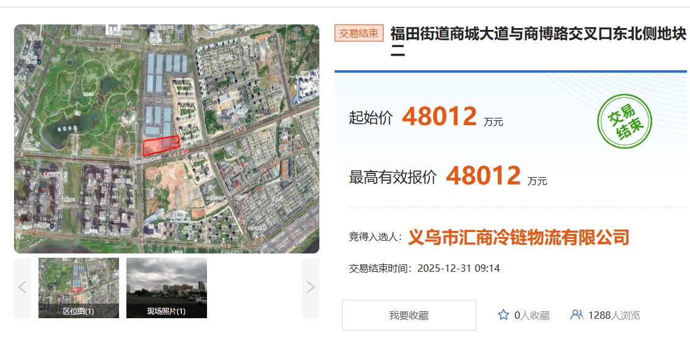This screenshot has height=342, width=690.
Task: Click the 0人收藏 count text
Action: 531,316
